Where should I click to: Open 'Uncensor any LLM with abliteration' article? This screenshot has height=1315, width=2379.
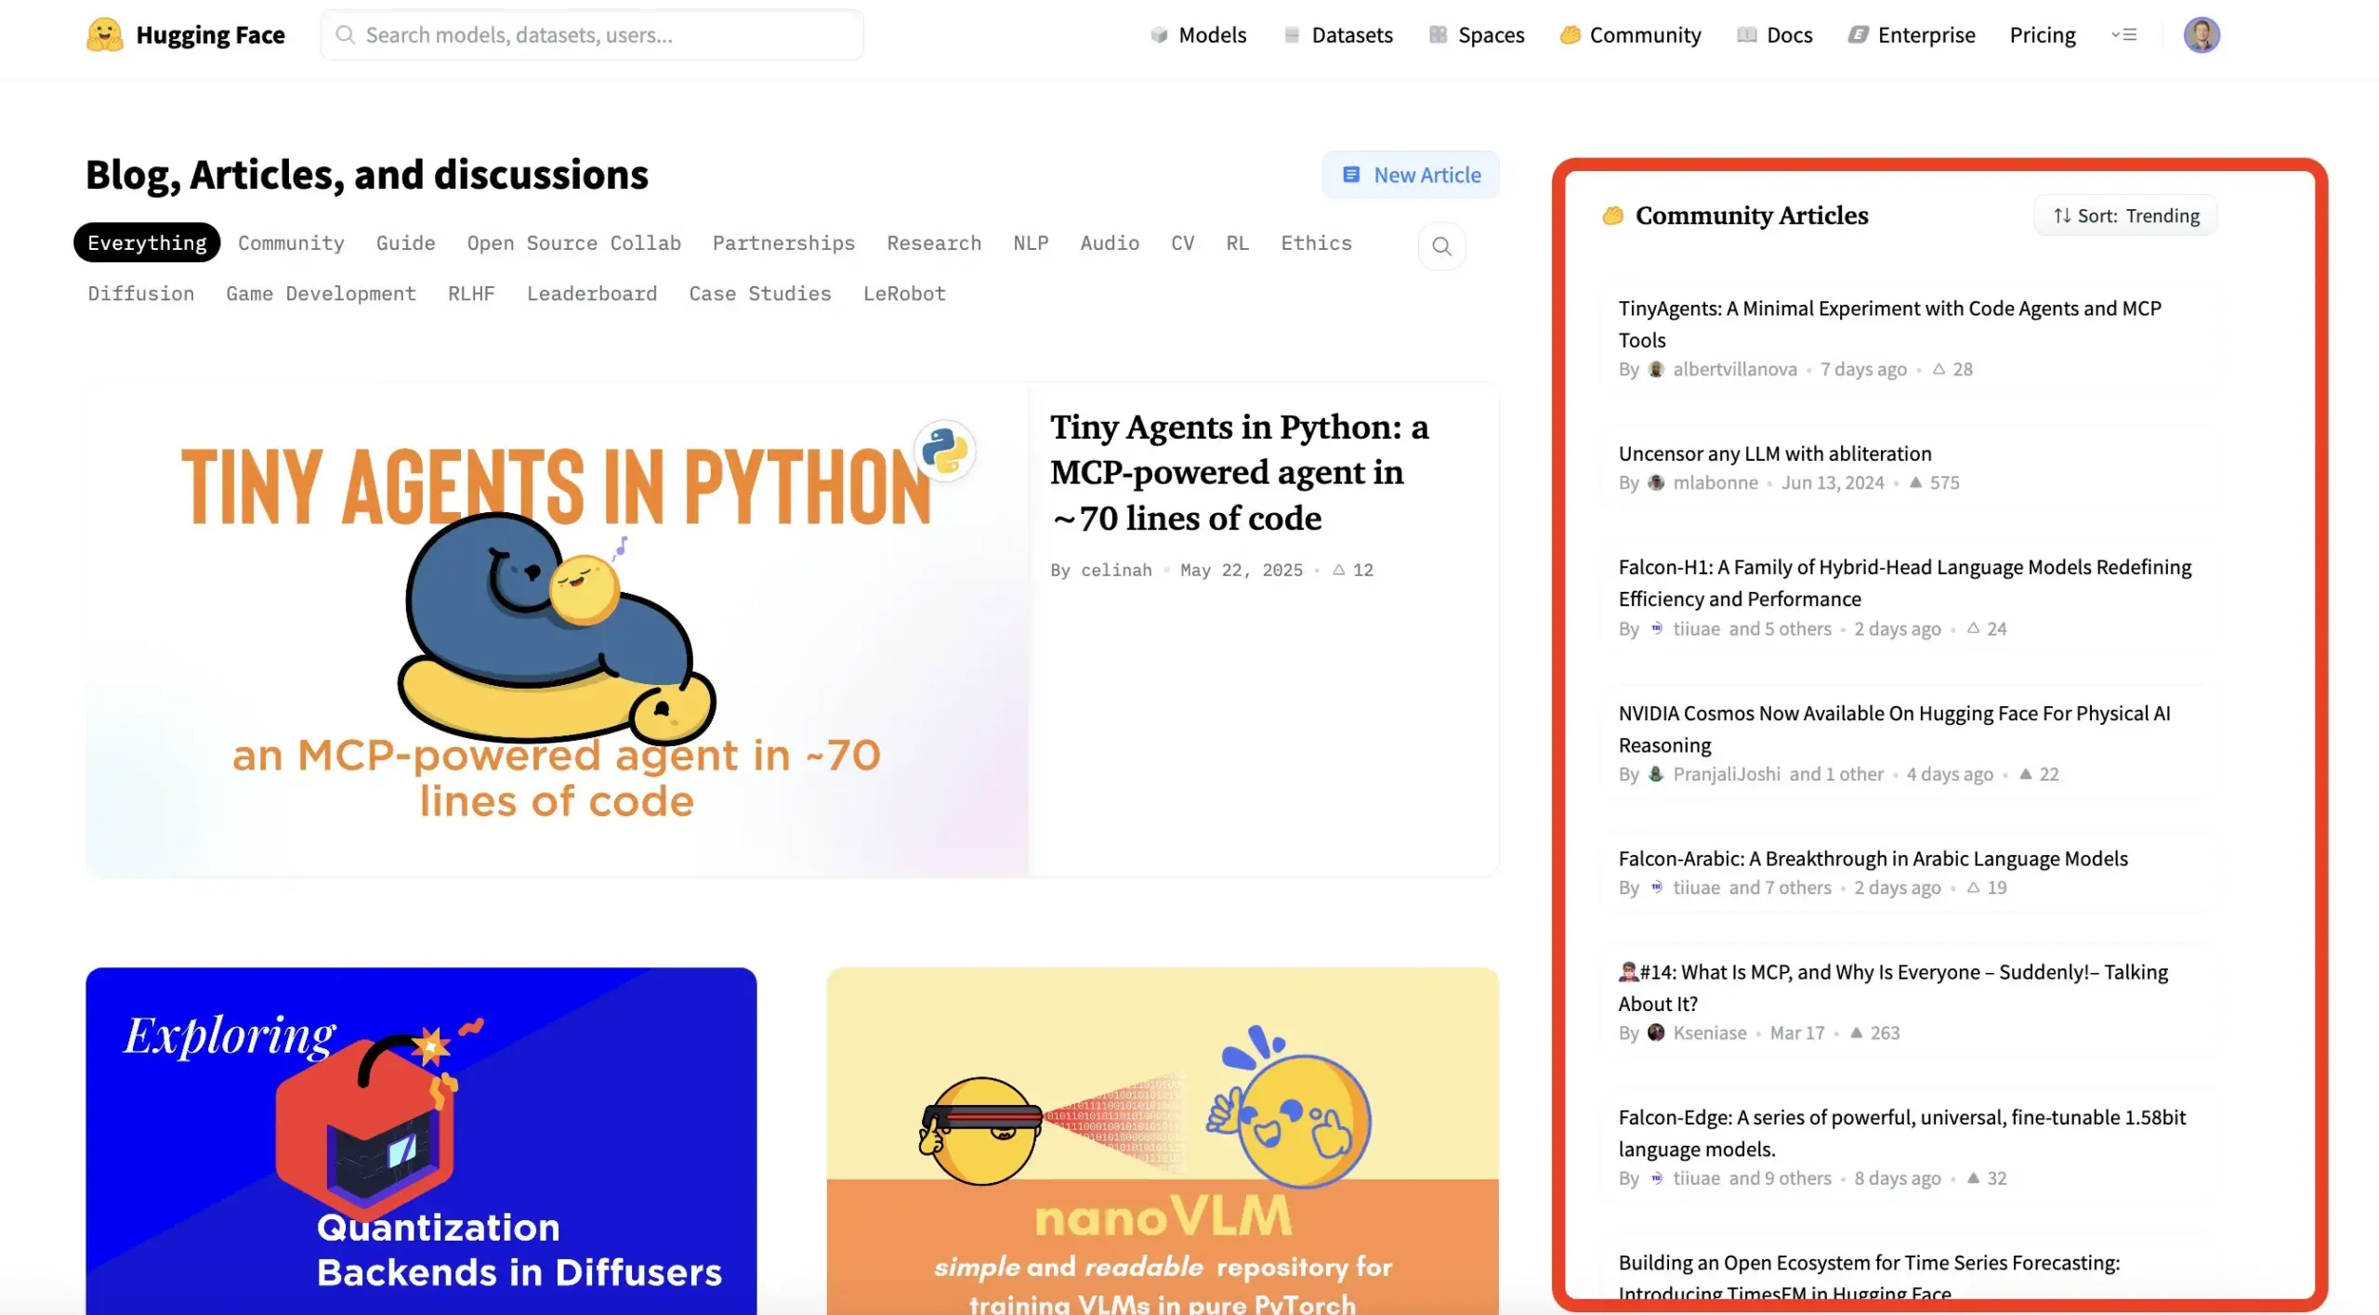pyautogui.click(x=1775, y=454)
